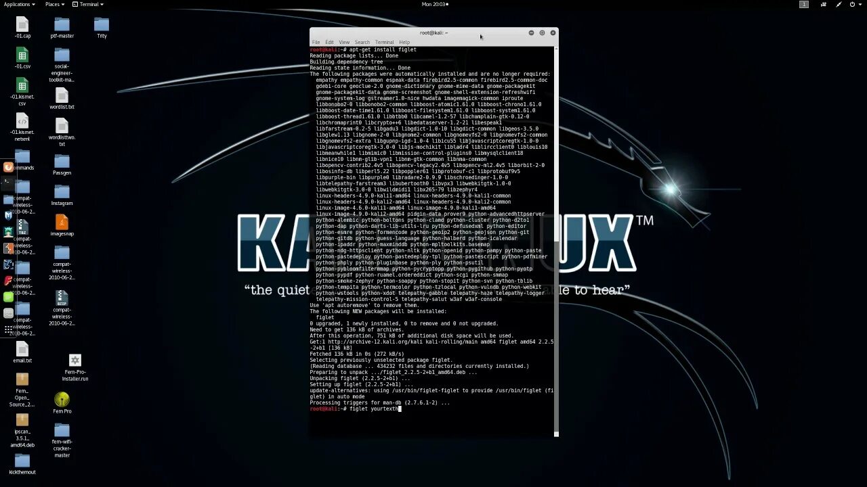Select the kickthemout folder

[22, 464]
